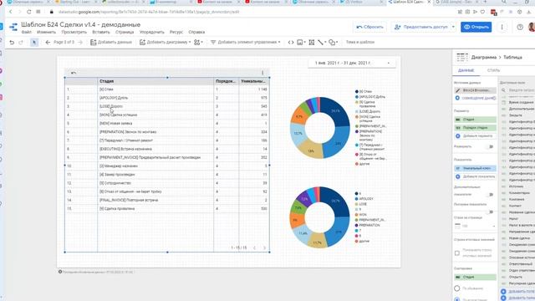Insert a text box element
Image resolution: width=535 pixels, height=301 pixels.
pyautogui.click(x=312, y=43)
